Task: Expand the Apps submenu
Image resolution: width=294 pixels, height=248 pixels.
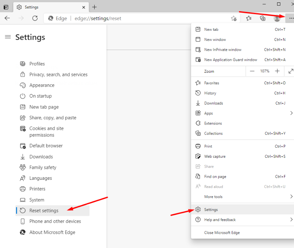Action: [242, 113]
